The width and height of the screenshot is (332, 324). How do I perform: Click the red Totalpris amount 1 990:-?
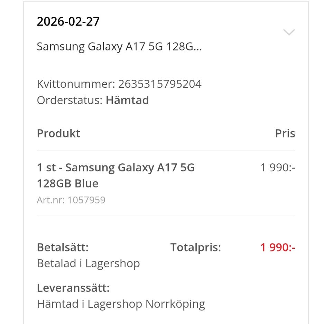tap(277, 247)
